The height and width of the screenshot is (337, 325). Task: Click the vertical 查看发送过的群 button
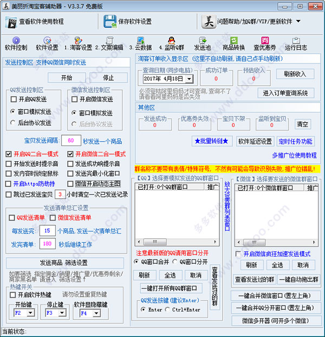214,287
